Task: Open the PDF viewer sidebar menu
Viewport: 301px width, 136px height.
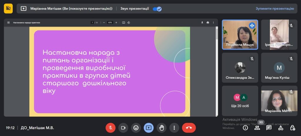Action: pos(9,23)
